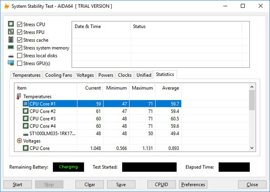Select the CPU Core #2 row label
Image resolution: width=270 pixels, height=192 pixels.
click(x=43, y=111)
